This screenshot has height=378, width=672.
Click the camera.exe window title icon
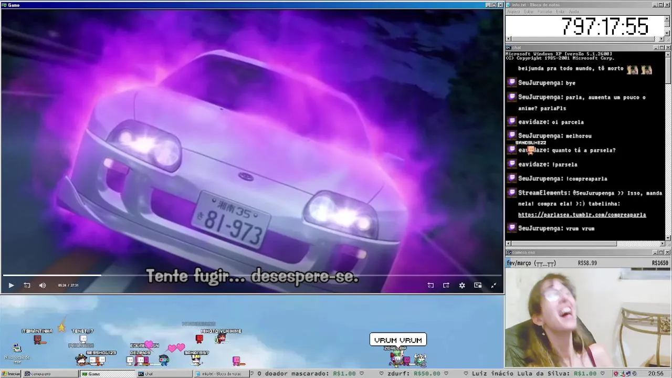pos(509,252)
